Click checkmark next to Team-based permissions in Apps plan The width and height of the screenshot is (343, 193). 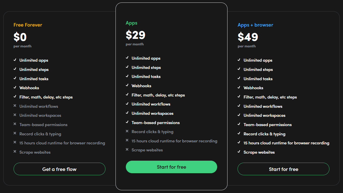point(127,122)
